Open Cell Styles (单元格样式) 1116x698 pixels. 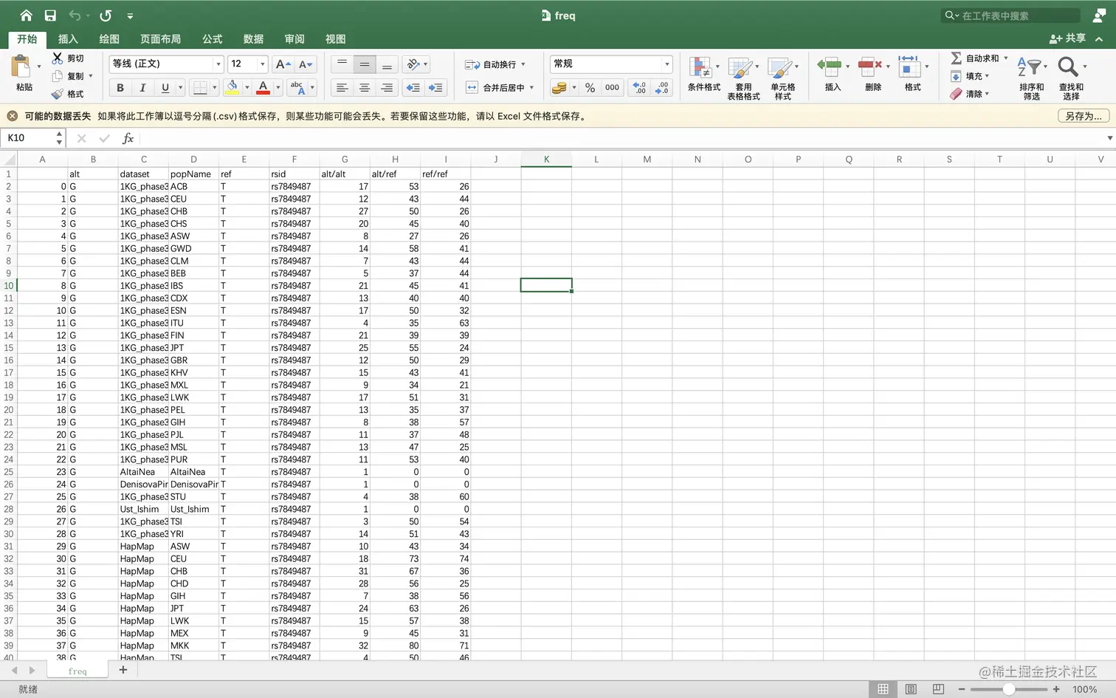[783, 78]
